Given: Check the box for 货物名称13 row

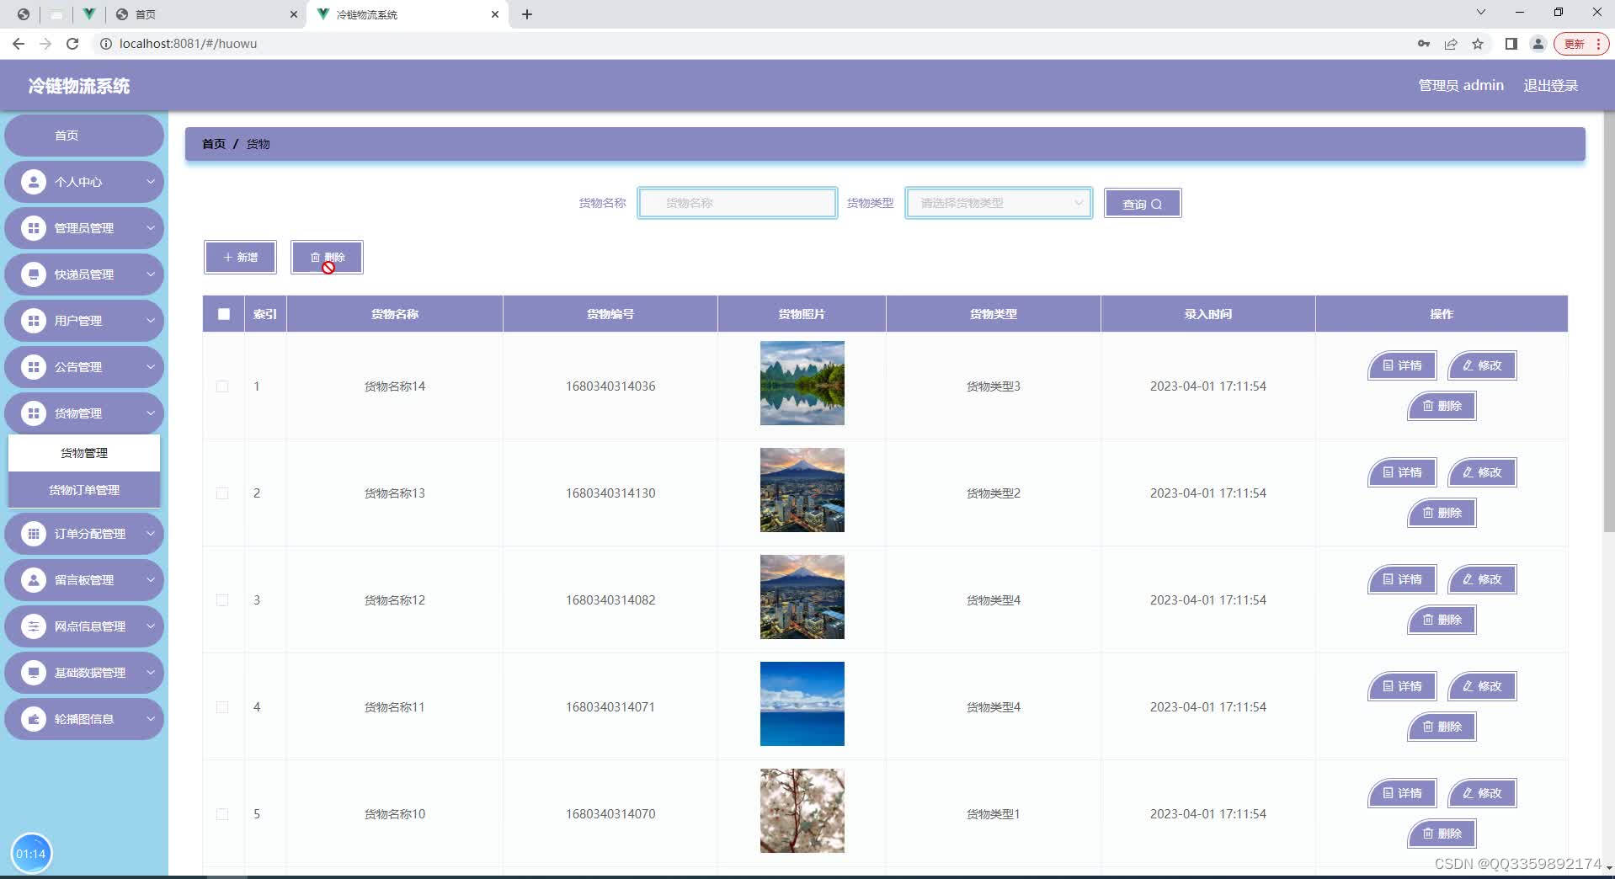Looking at the screenshot, I should (222, 493).
